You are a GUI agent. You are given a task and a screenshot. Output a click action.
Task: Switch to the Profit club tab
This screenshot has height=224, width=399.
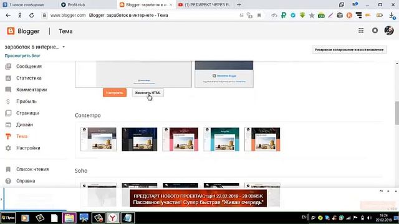point(76,5)
